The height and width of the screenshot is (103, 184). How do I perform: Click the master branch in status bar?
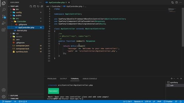tap(7, 102)
